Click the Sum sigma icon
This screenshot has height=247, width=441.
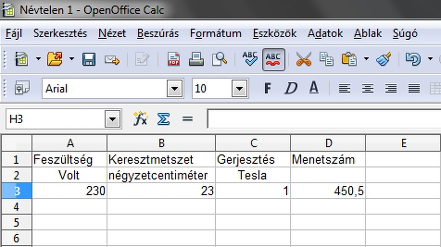click(x=163, y=119)
